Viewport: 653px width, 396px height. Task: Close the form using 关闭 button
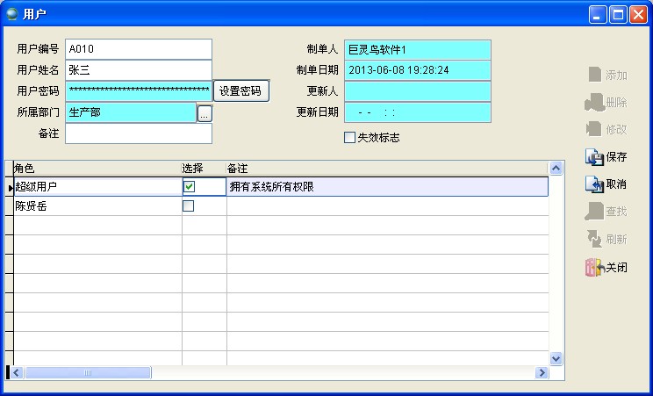[x=606, y=268]
